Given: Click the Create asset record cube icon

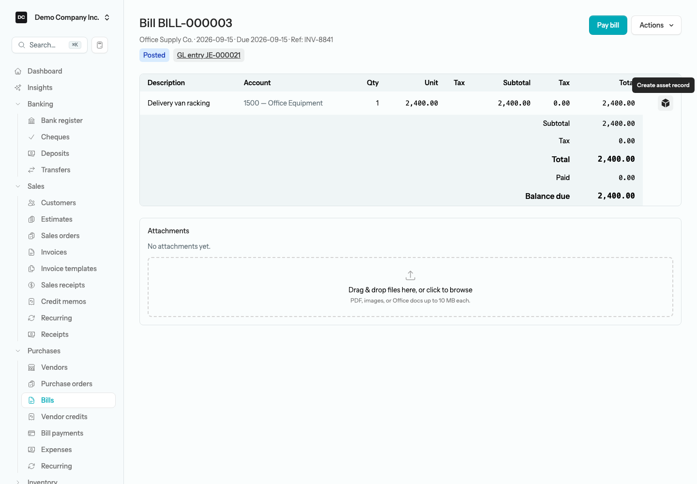Looking at the screenshot, I should (x=666, y=103).
